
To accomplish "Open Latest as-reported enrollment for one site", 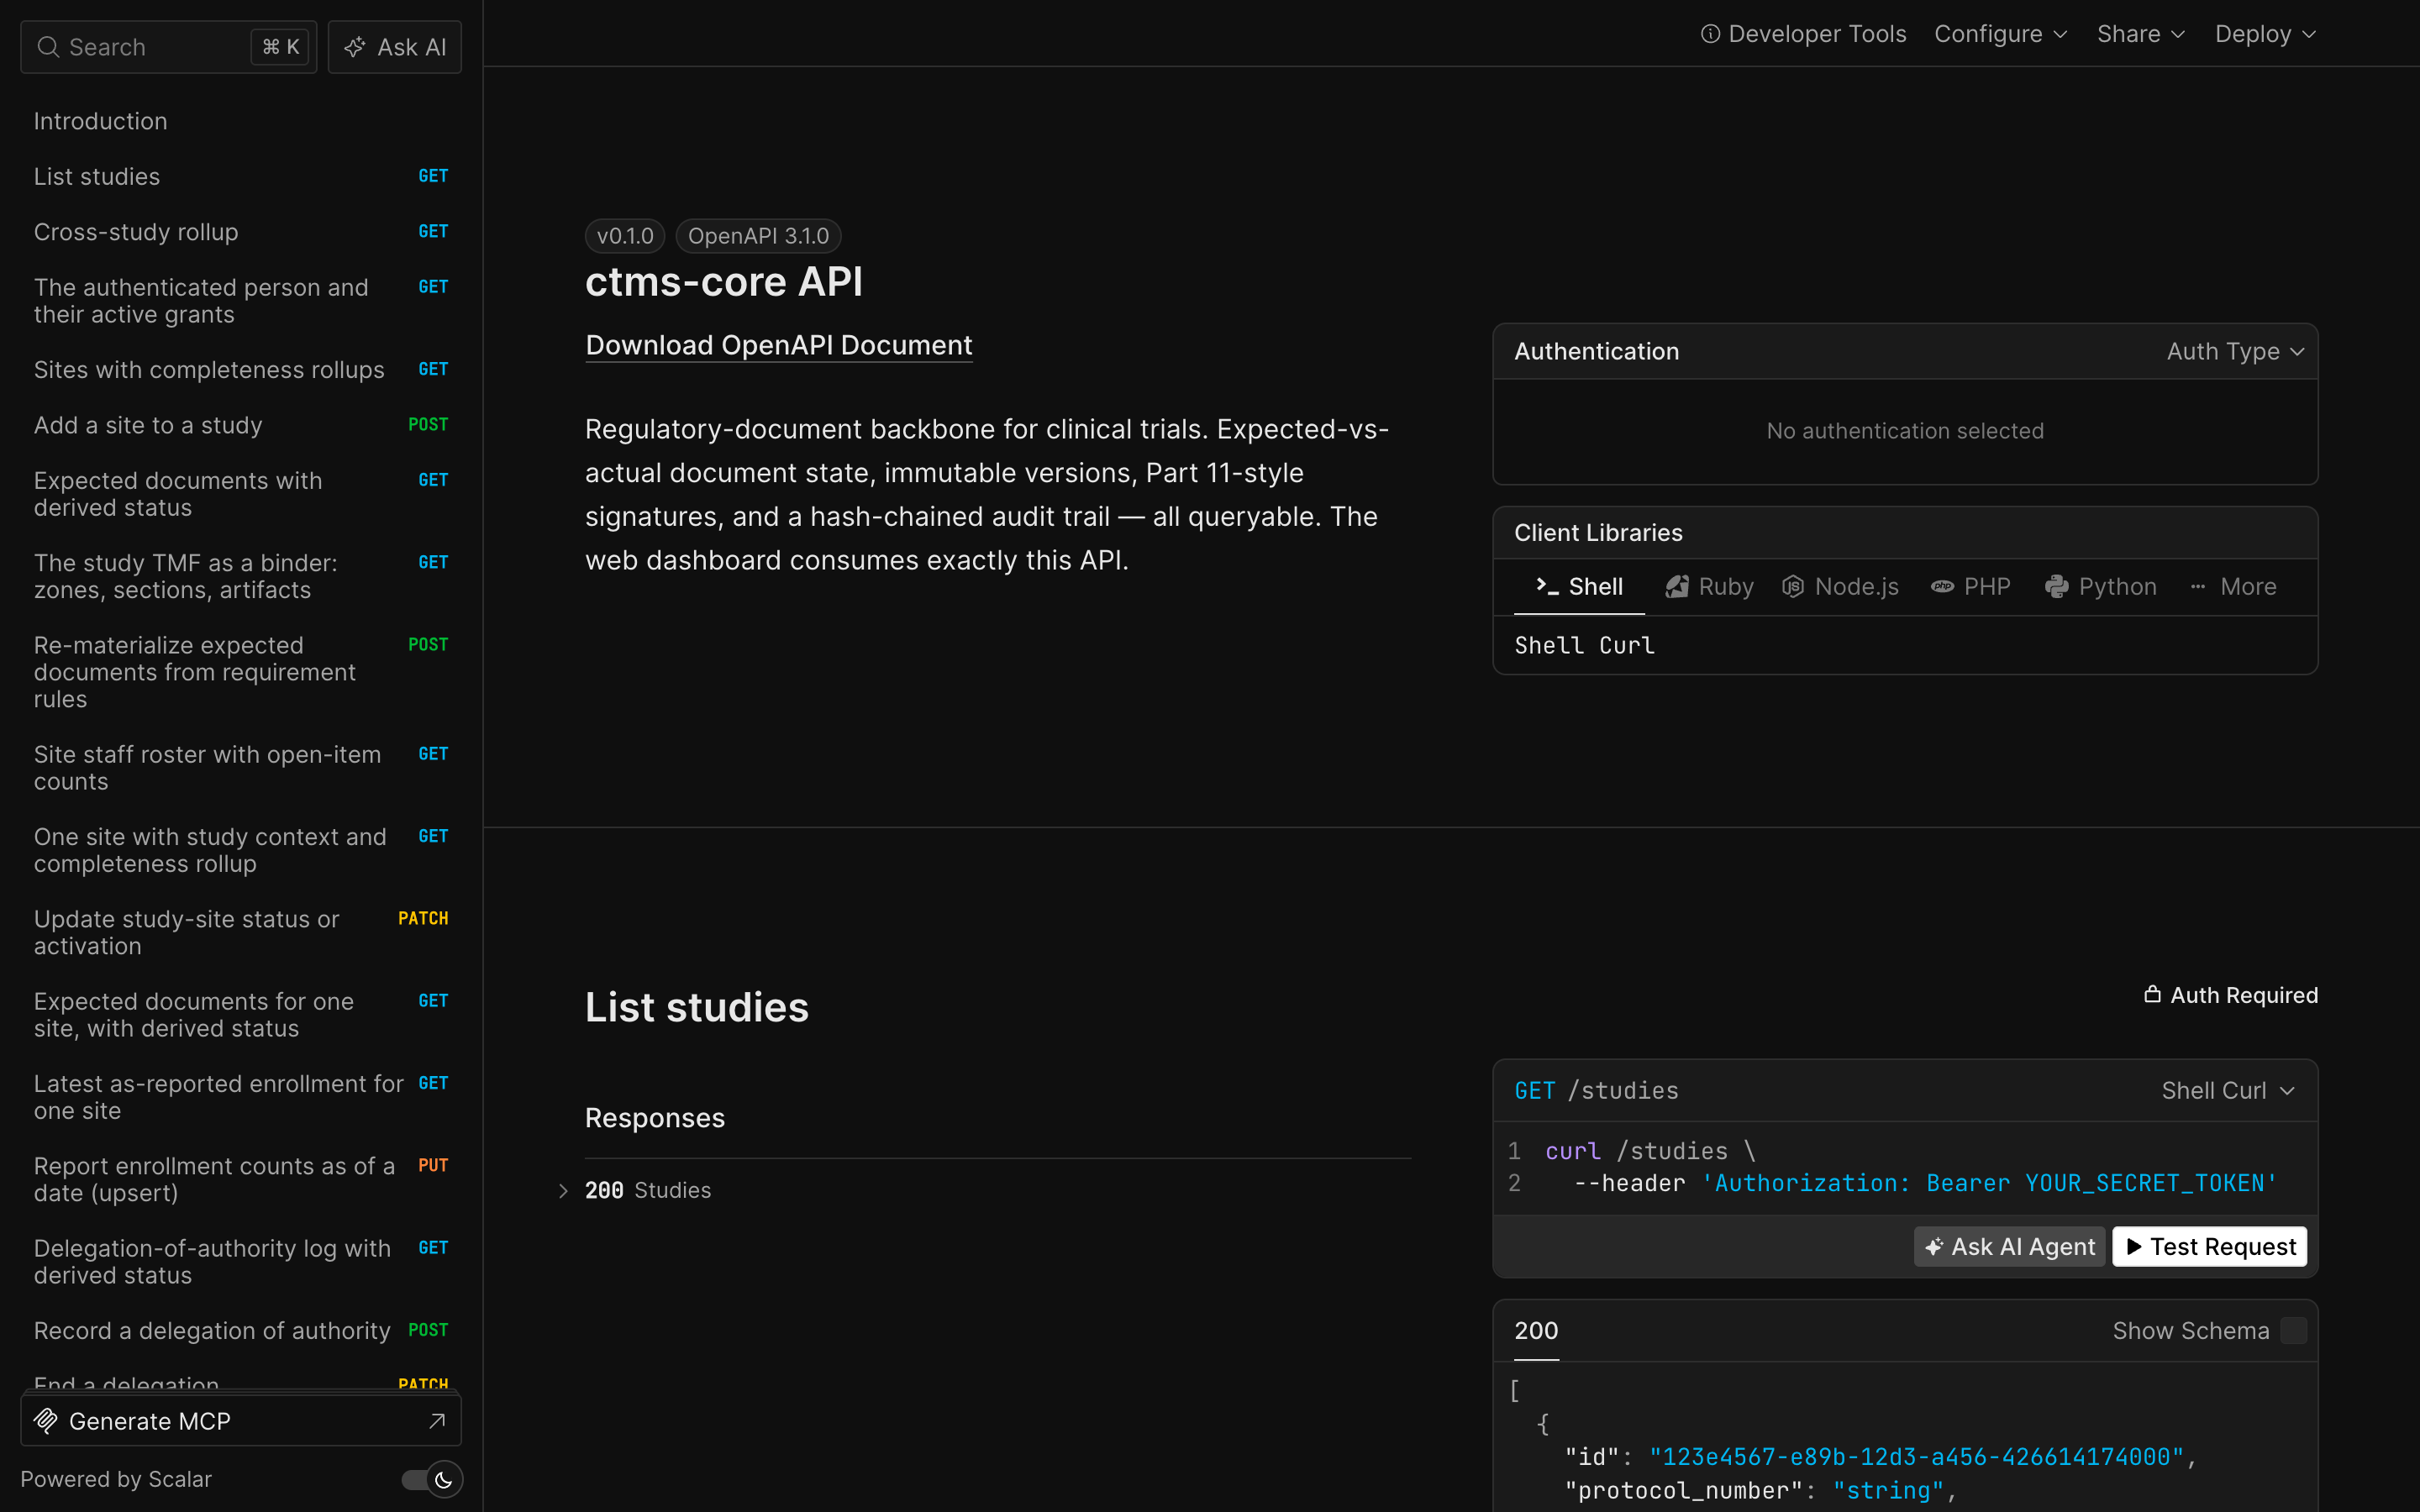I will (241, 1097).
